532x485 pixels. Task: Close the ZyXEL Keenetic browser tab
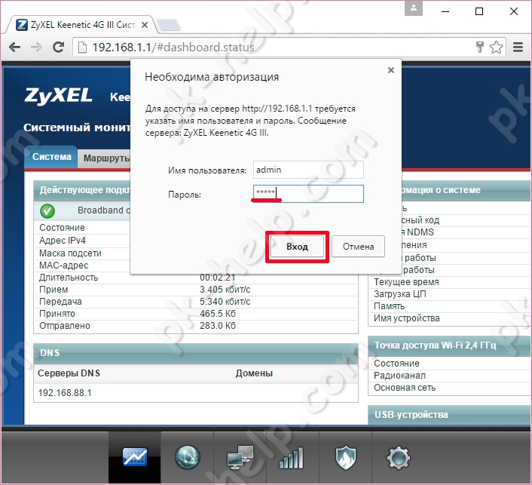coord(145,25)
